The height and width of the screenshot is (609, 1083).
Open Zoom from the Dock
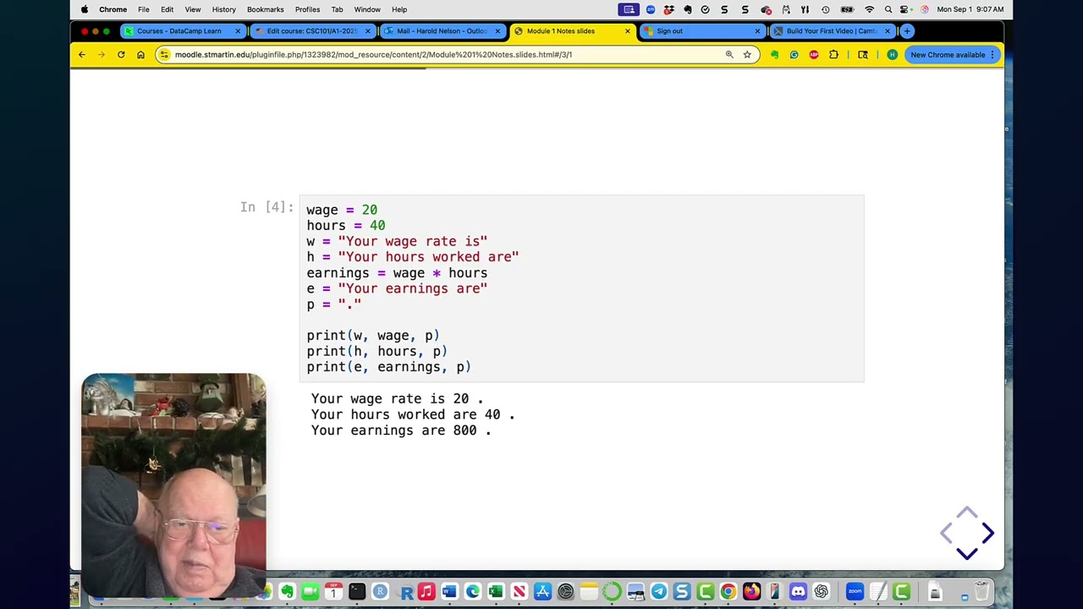[855, 592]
